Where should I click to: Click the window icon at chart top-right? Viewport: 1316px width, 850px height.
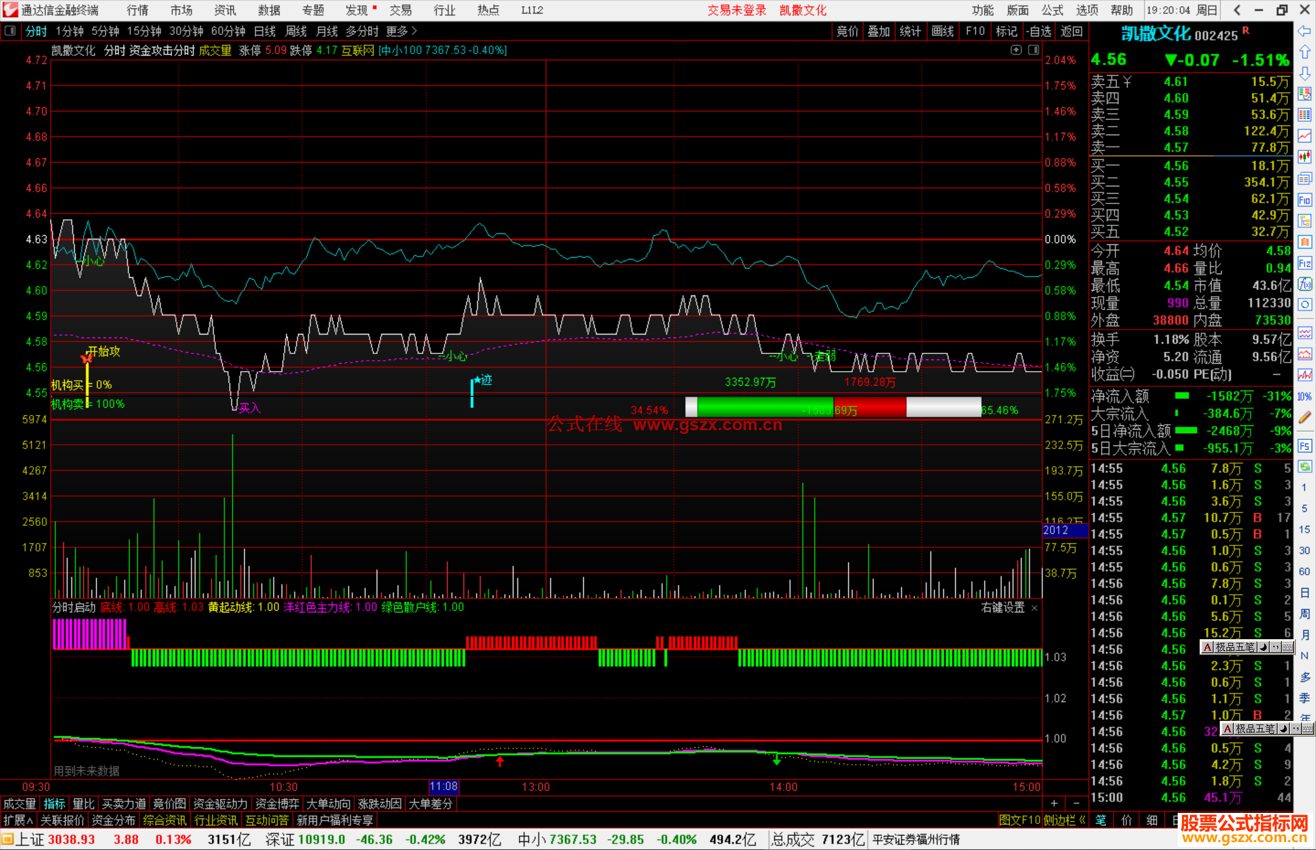coord(1034,50)
